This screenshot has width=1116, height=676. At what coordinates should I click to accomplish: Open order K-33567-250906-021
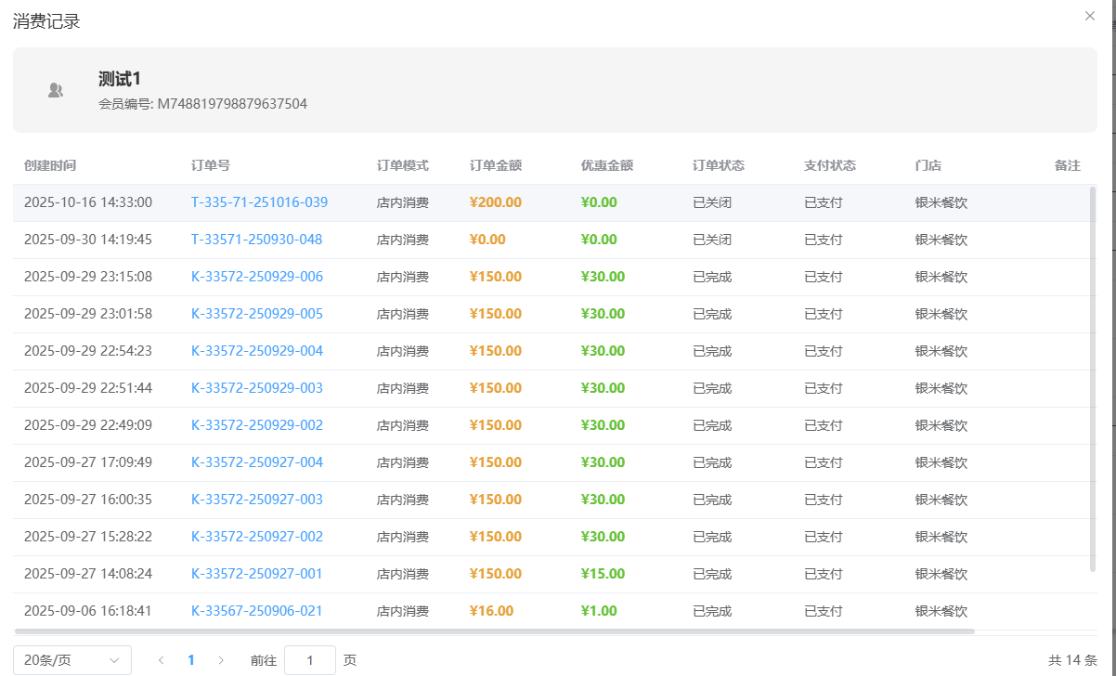257,611
